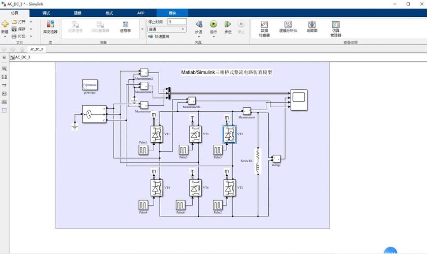Screen dimensions: 427x254
Task: Select the Pulse1 generator block
Action: click(143, 150)
